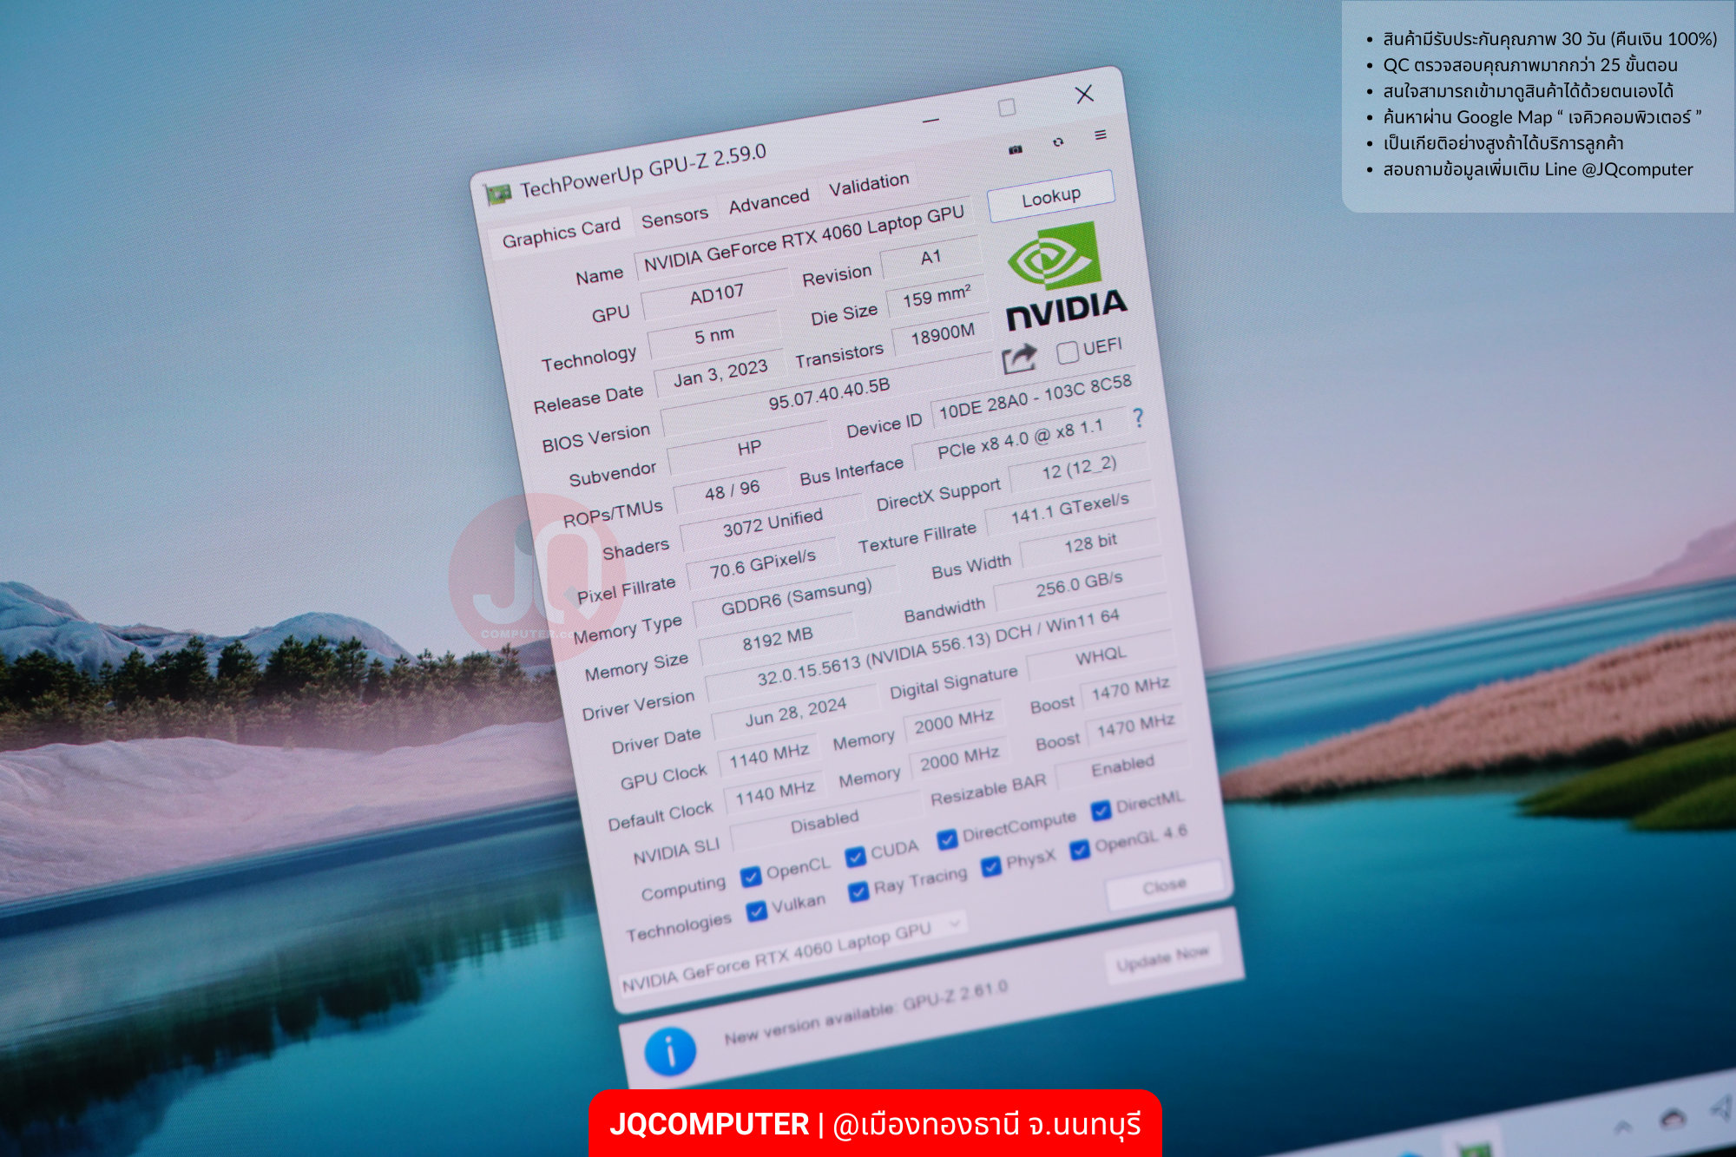Click the Pixel Fillrate value 70.6 GPixel/s
This screenshot has width=1736, height=1157.
pos(762,564)
